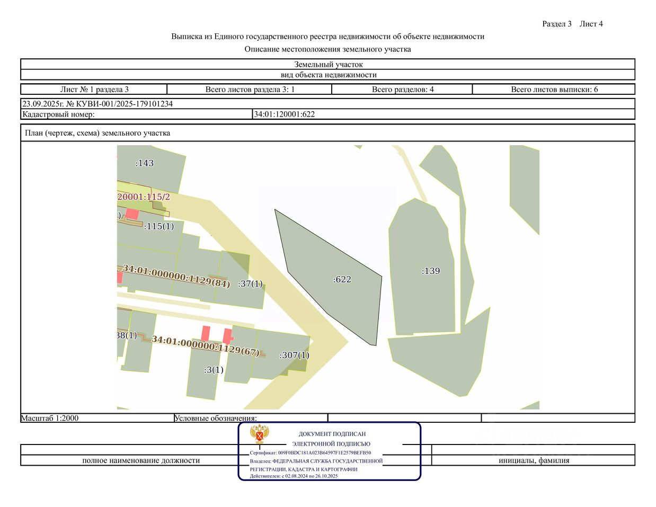
Task: Click 'ЭЛЕКТРОННОЙ ПОДПИСЬЮ' text in stamp
Action: pos(332,444)
